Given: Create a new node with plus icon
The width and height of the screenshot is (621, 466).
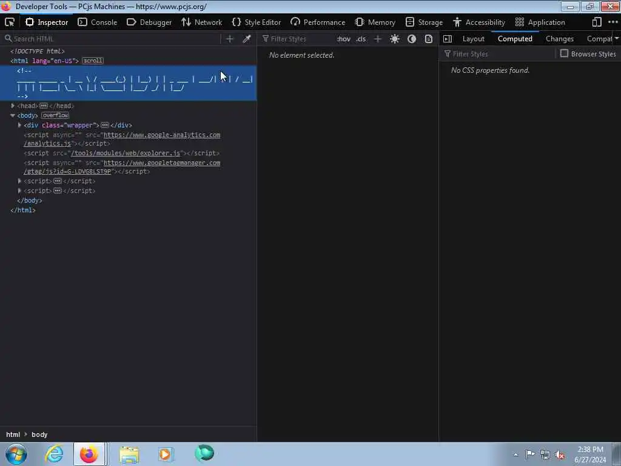Looking at the screenshot, I should click(x=230, y=39).
